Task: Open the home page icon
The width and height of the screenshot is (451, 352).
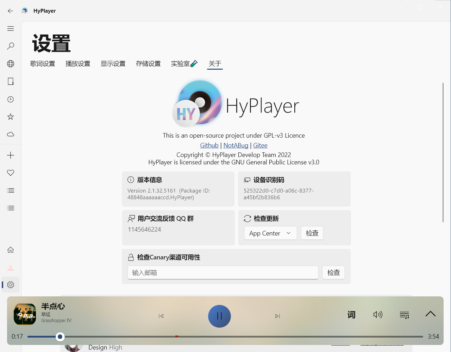Action: 11,250
